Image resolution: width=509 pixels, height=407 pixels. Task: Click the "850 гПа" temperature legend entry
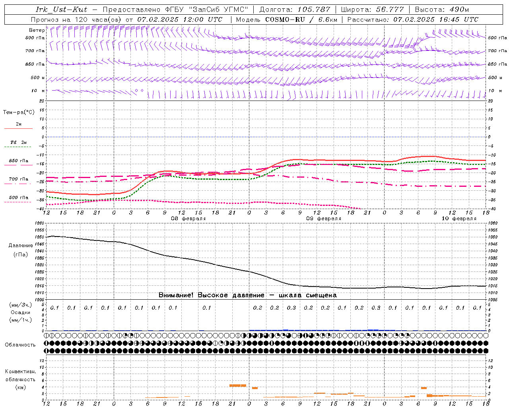click(x=19, y=161)
